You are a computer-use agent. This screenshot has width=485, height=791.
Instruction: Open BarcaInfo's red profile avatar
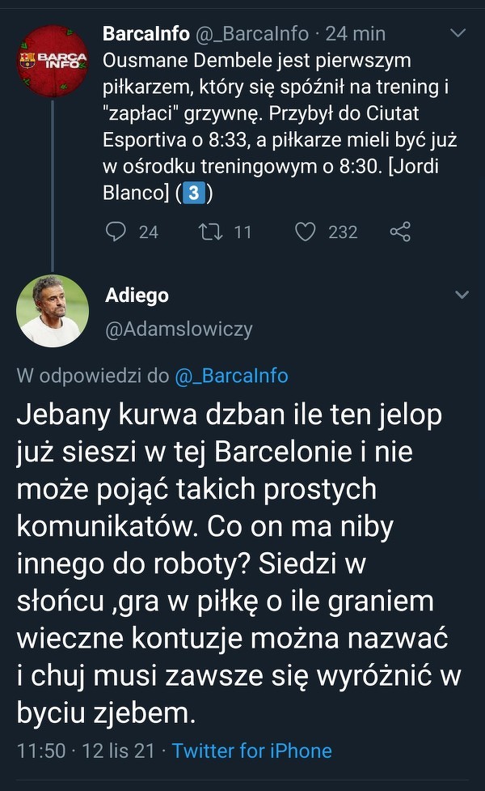tap(53, 60)
